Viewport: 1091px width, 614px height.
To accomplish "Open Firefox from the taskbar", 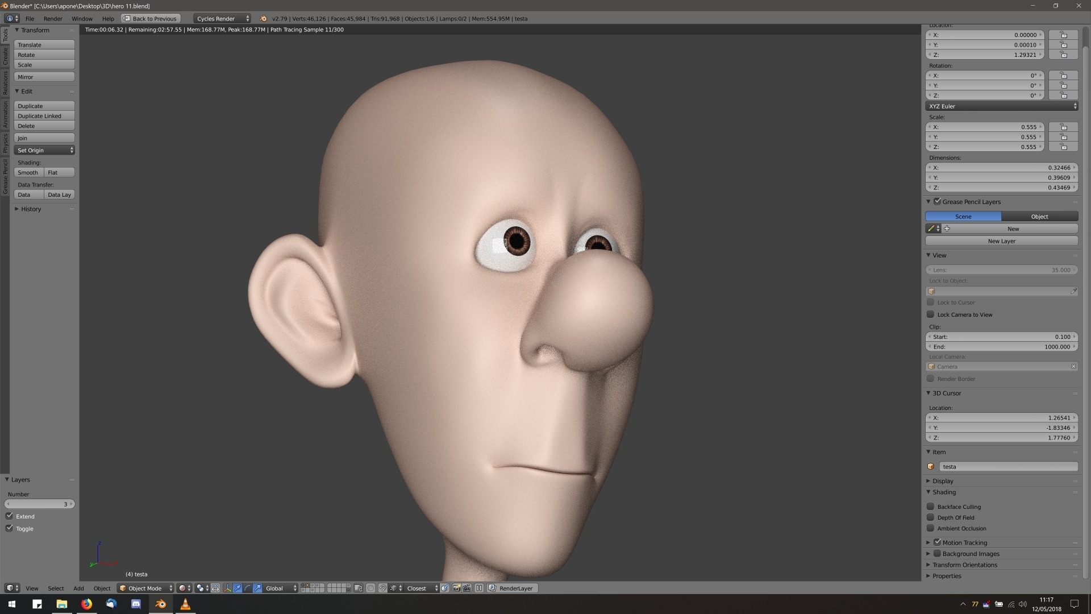I will [86, 604].
